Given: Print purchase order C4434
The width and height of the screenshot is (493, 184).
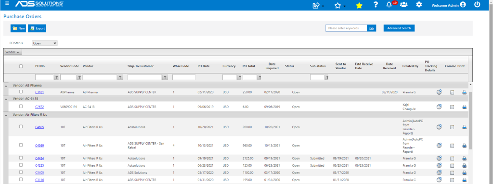Looking at the screenshot, I should point(464,159).
